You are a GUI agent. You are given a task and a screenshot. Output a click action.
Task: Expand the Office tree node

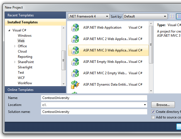[x=15, y=46]
